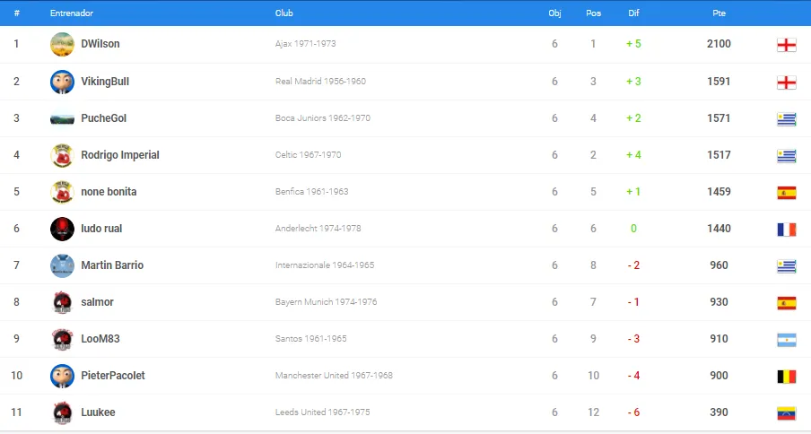This screenshot has width=811, height=434.
Task: Click LooM83's avatar image
Action: click(62, 339)
